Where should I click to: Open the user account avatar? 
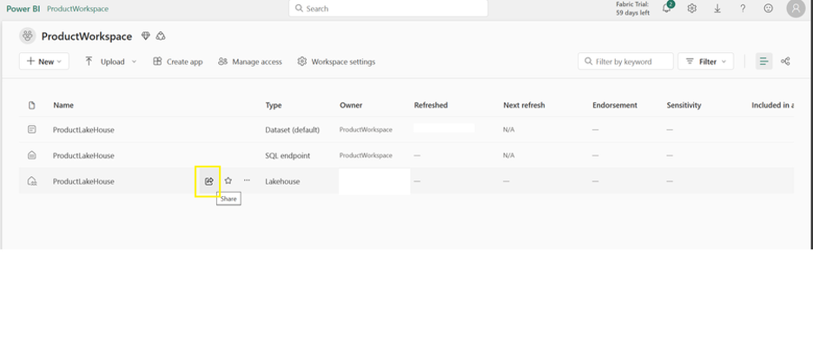[796, 9]
